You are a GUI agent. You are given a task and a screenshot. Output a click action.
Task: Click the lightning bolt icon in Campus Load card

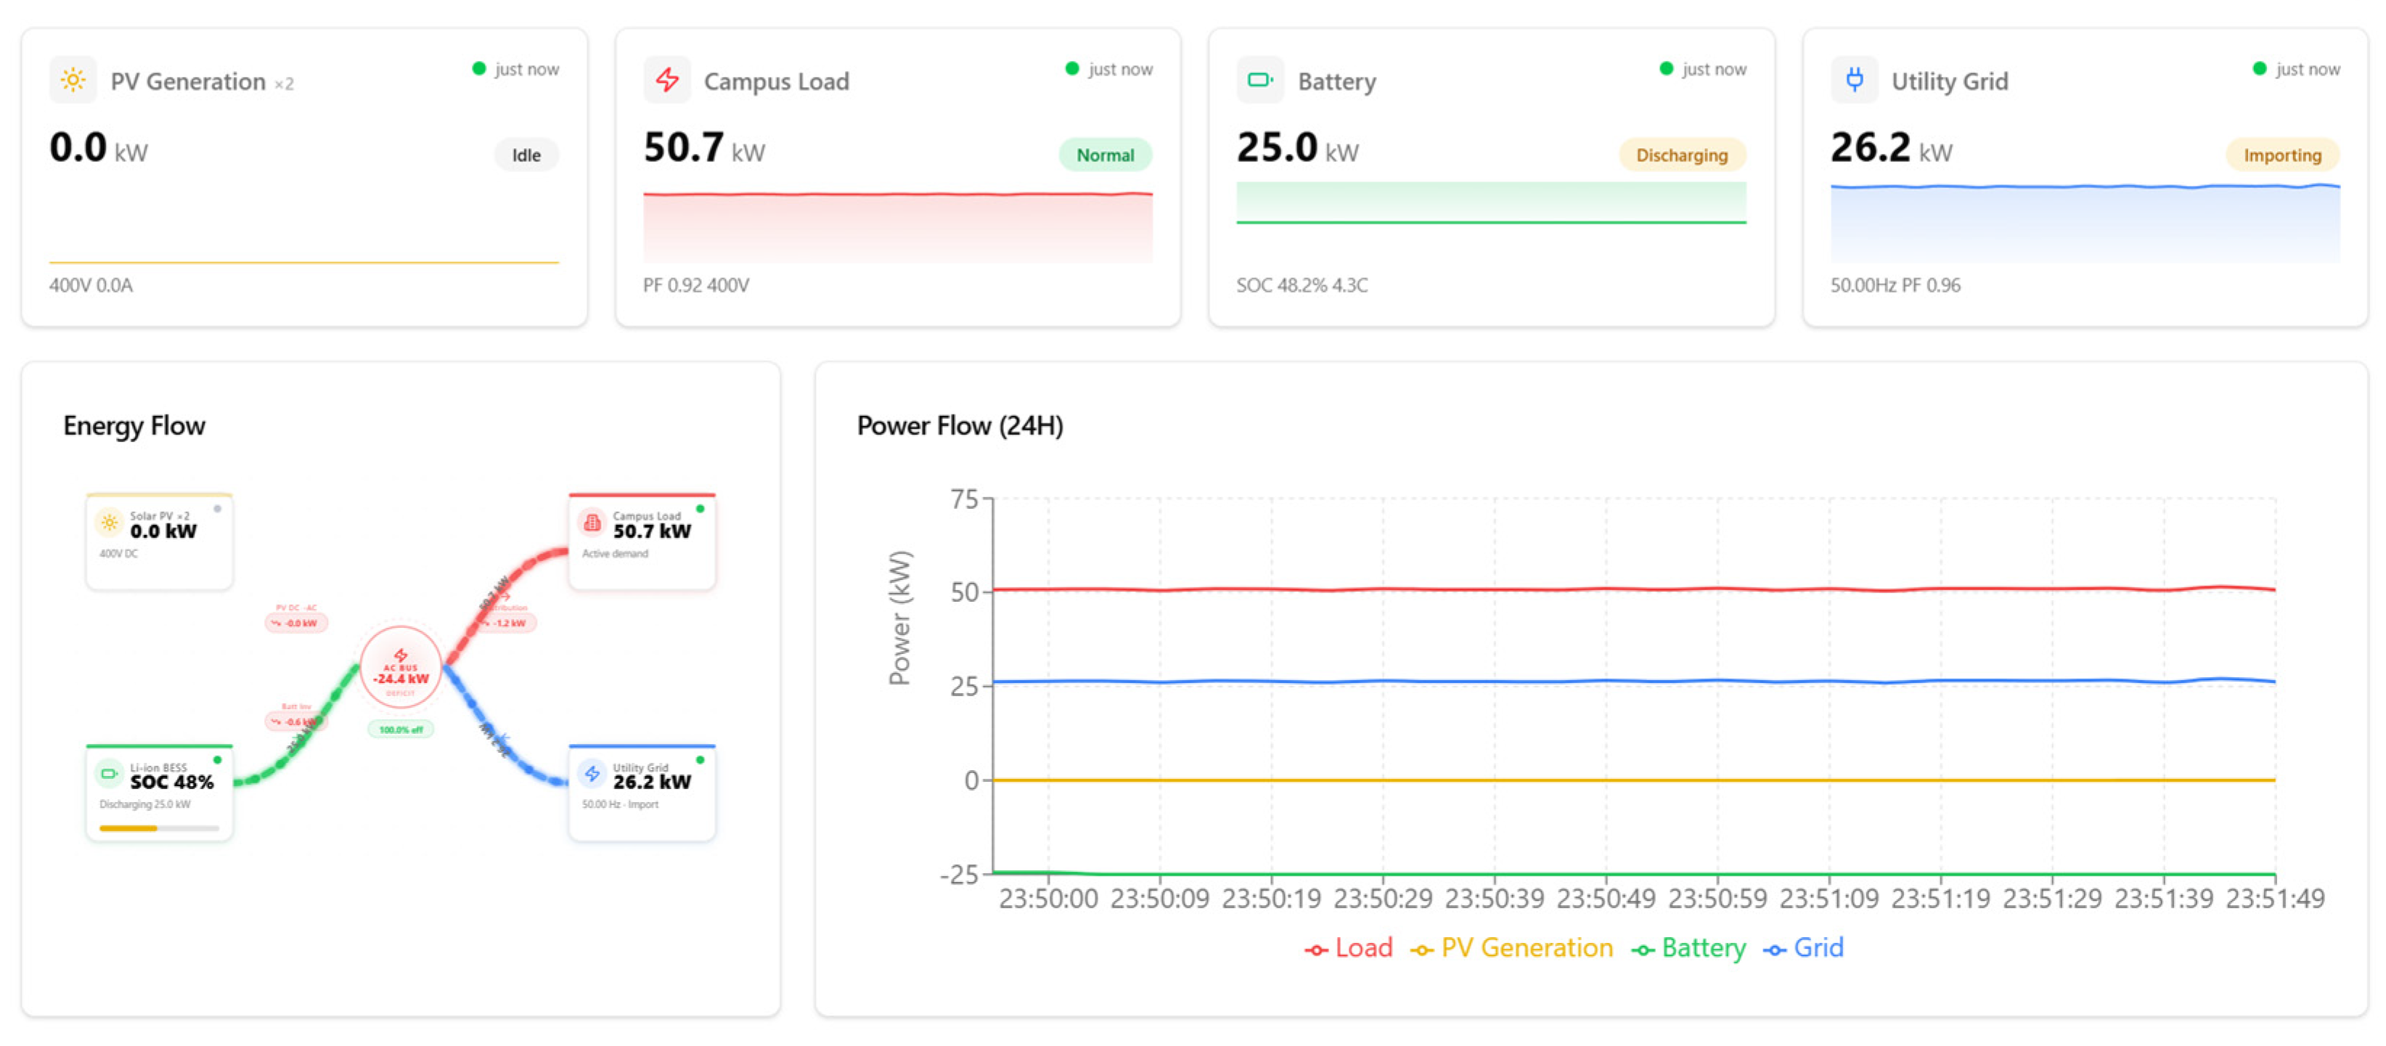667,80
